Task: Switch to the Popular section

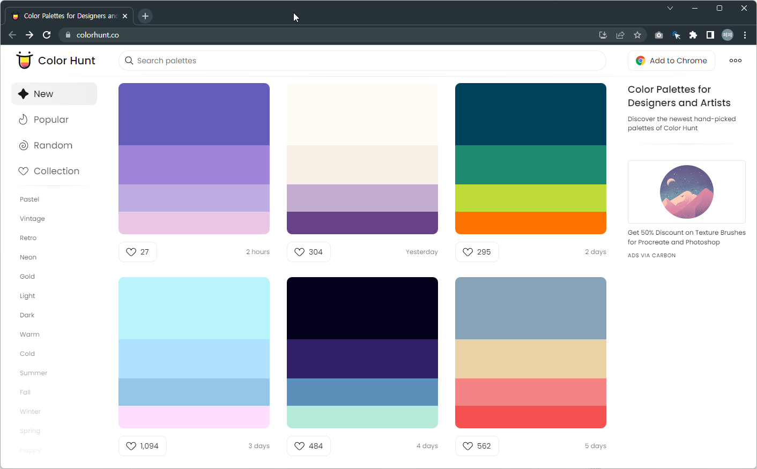Action: pos(51,119)
